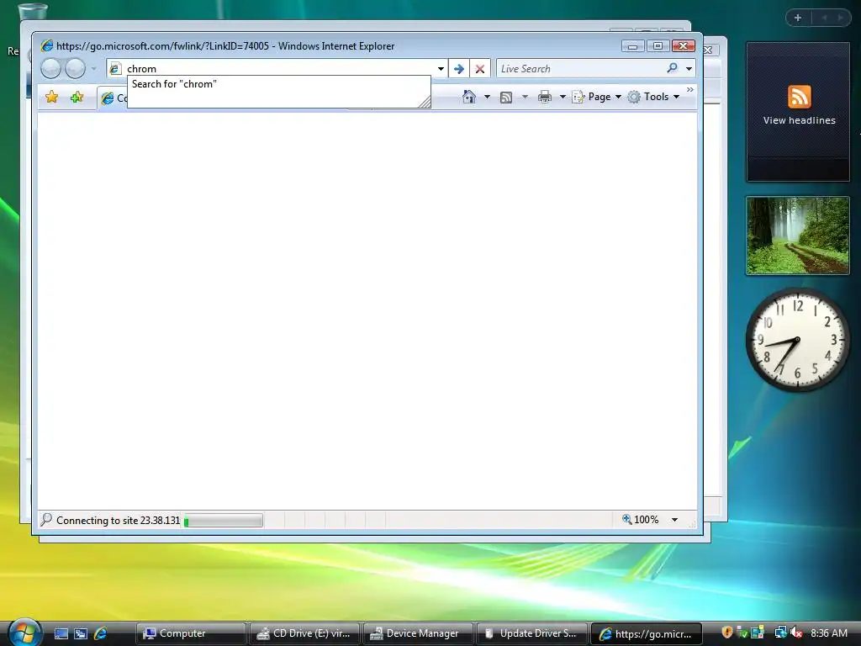Click the analog clock gadget
The width and height of the screenshot is (861, 646).
click(x=797, y=340)
